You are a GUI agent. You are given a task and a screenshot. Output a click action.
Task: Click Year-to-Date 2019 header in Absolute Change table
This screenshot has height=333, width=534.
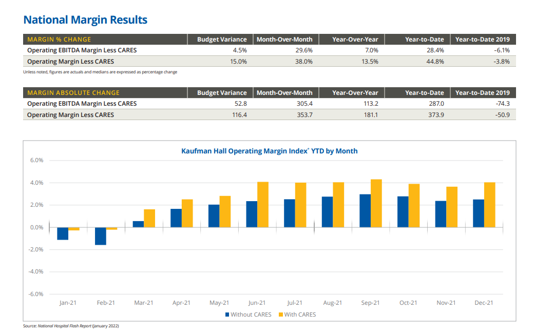483,92
